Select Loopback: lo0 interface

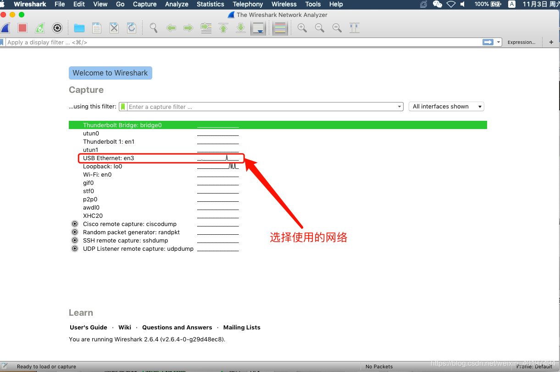[x=278, y=167]
